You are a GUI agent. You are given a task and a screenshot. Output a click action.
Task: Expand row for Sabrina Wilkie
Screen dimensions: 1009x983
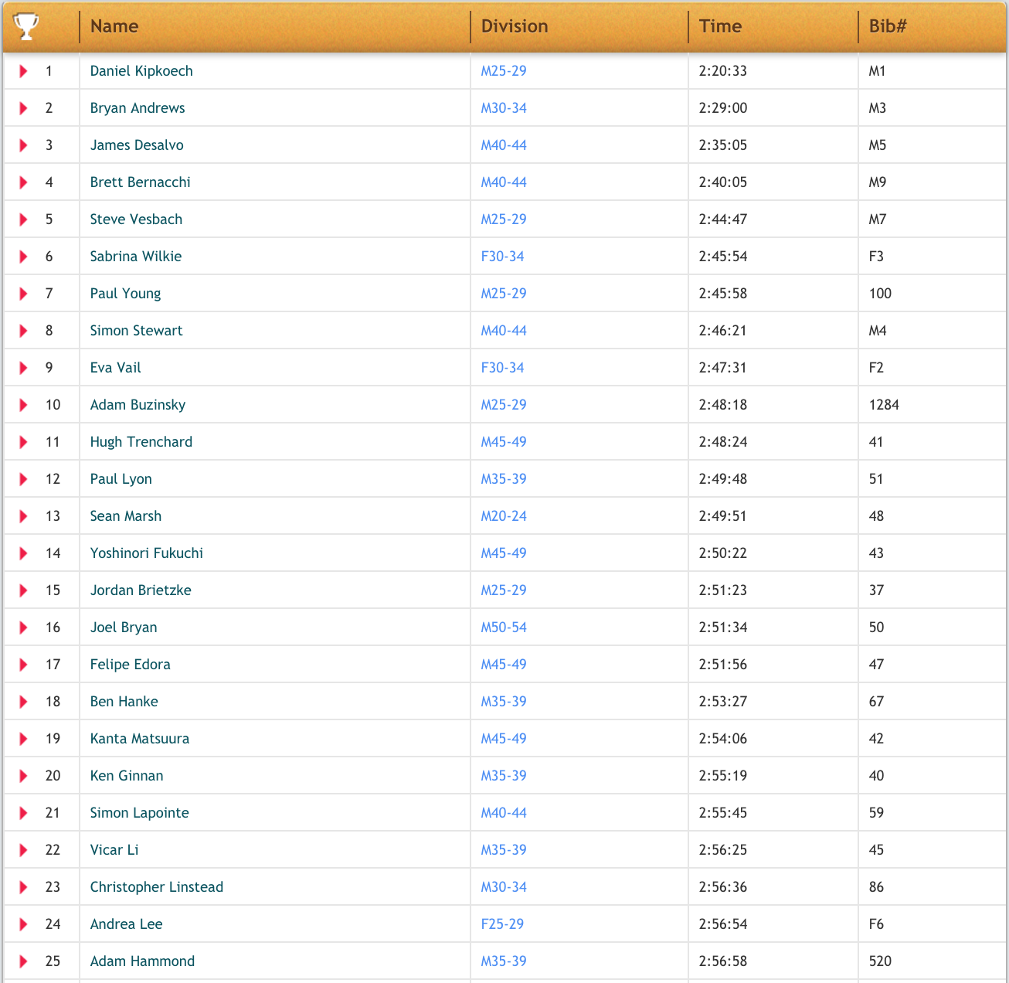(24, 257)
